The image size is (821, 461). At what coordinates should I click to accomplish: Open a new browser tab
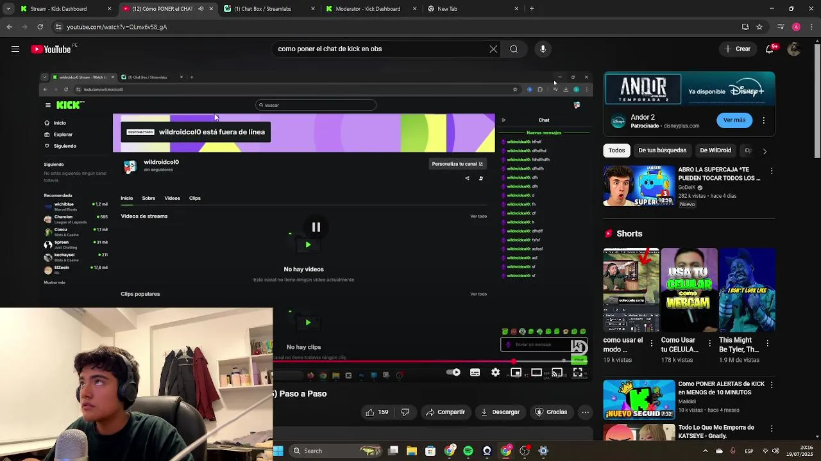532,9
